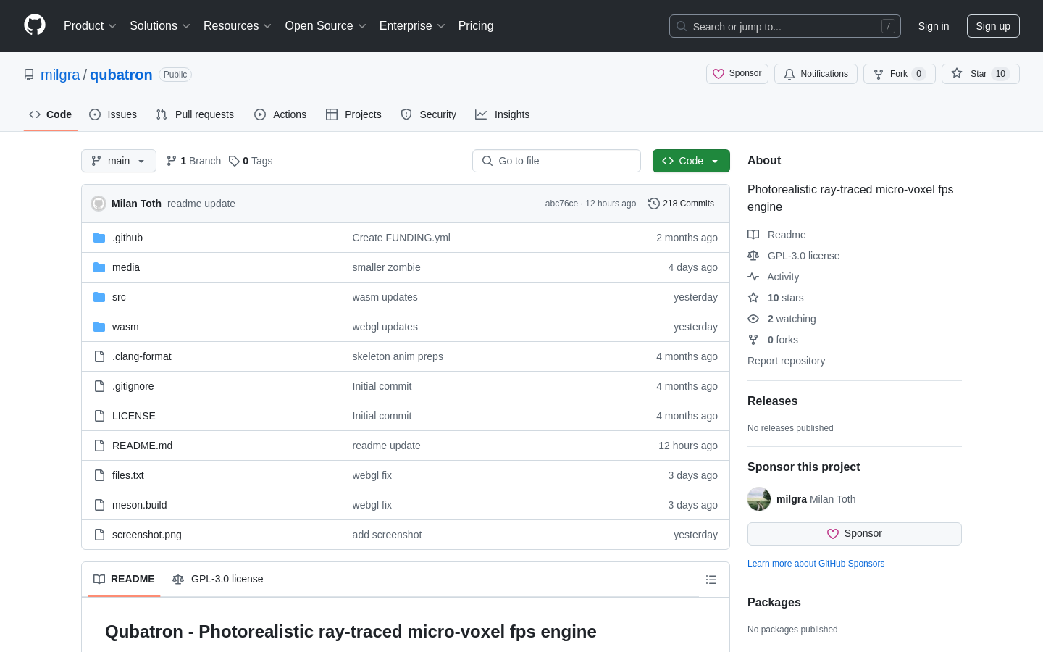1043x652 pixels.
Task: Open commit abc76ce hash link
Action: point(561,204)
